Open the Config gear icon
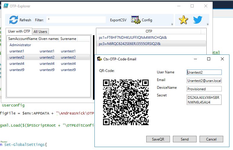233x150 pixels. tap(136, 20)
